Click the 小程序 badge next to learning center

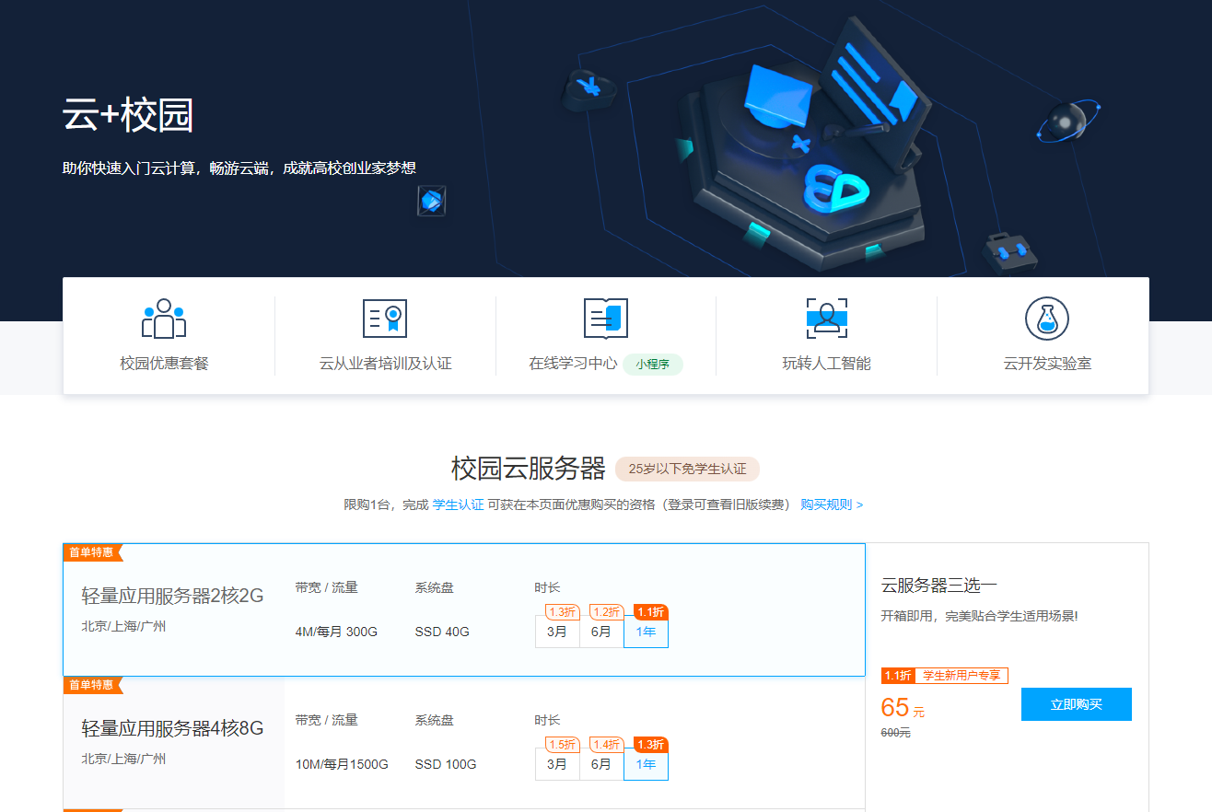coord(653,364)
